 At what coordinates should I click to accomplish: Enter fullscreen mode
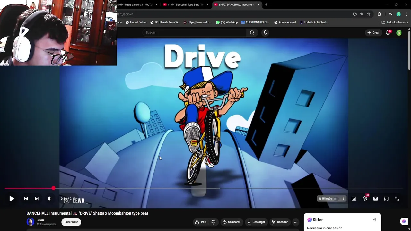pyautogui.click(x=397, y=199)
